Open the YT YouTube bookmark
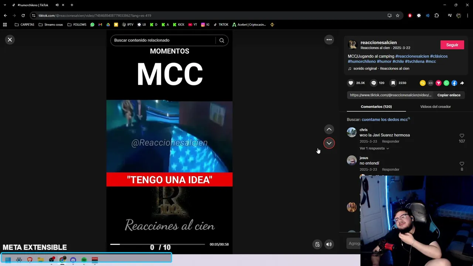Viewport: 473px width, 266px height. pos(193,25)
